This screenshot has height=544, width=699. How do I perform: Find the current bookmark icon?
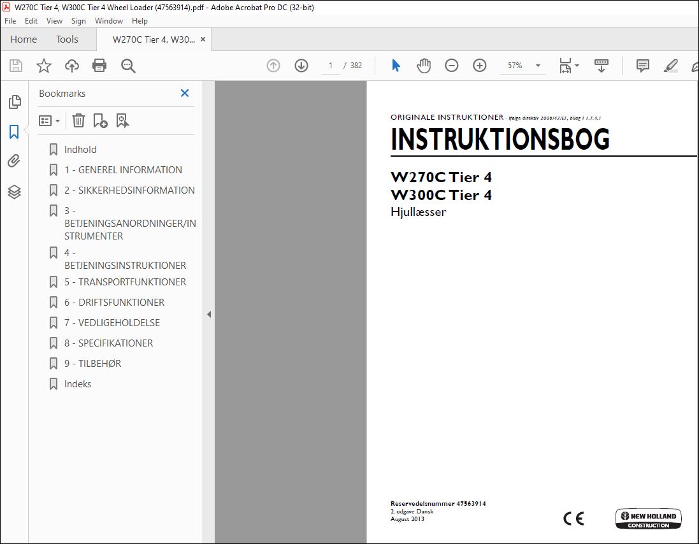point(122,120)
